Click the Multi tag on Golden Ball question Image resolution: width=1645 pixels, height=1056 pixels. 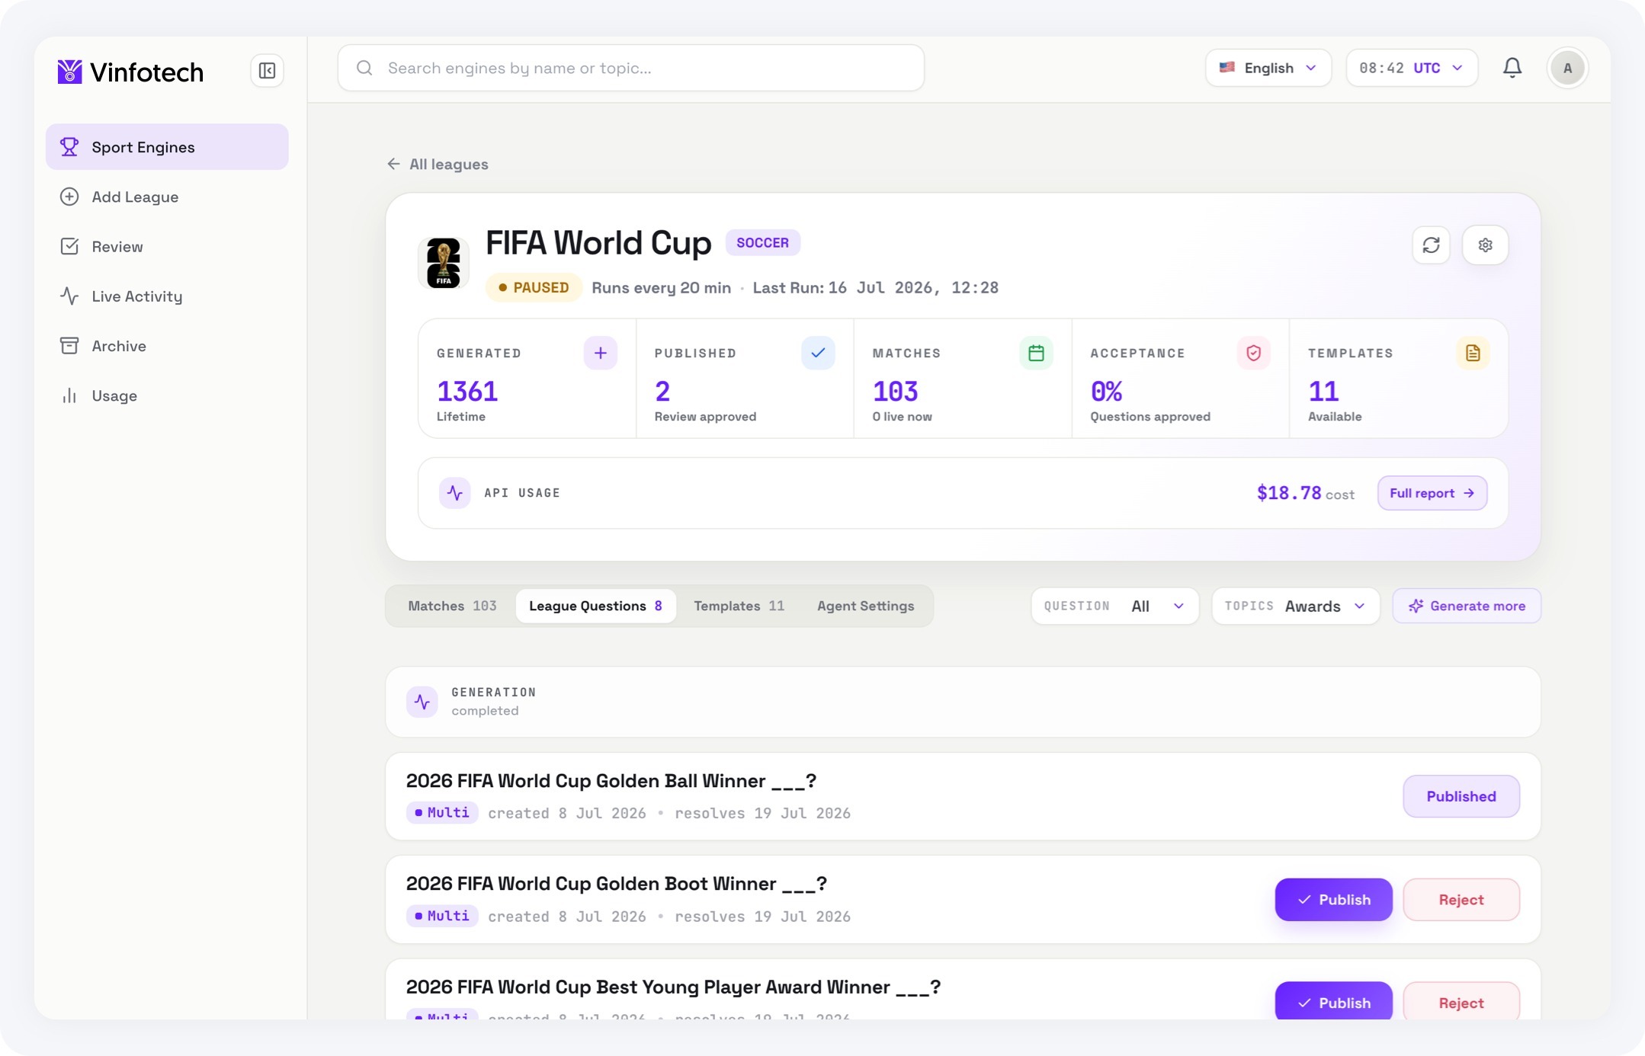tap(442, 813)
